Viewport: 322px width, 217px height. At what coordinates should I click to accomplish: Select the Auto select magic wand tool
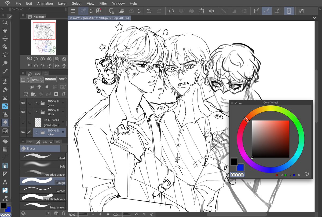click(5, 63)
